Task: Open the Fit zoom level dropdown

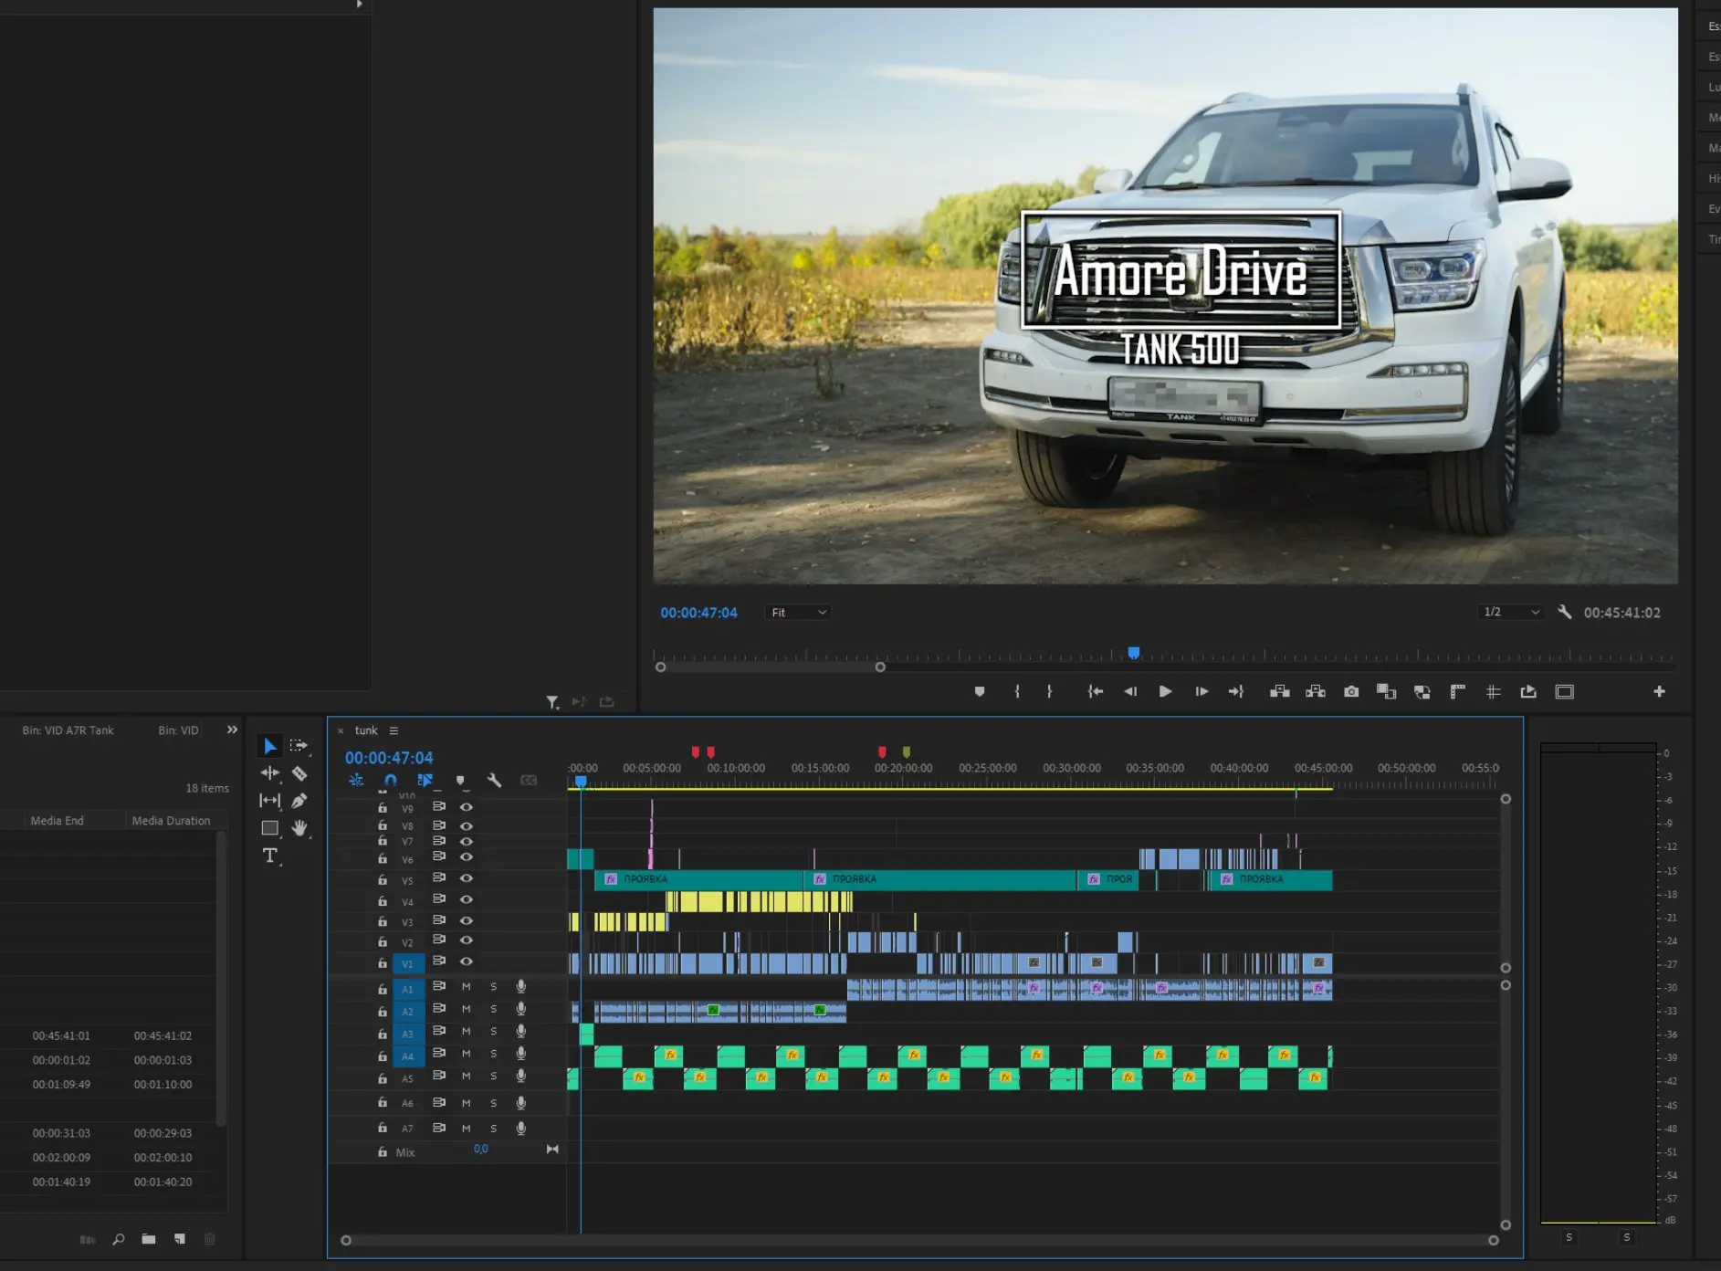Action: coord(798,613)
